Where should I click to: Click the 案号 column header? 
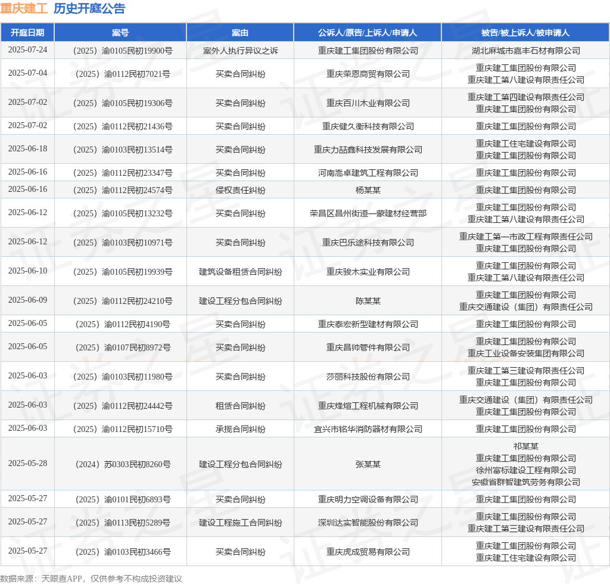pyautogui.click(x=120, y=33)
